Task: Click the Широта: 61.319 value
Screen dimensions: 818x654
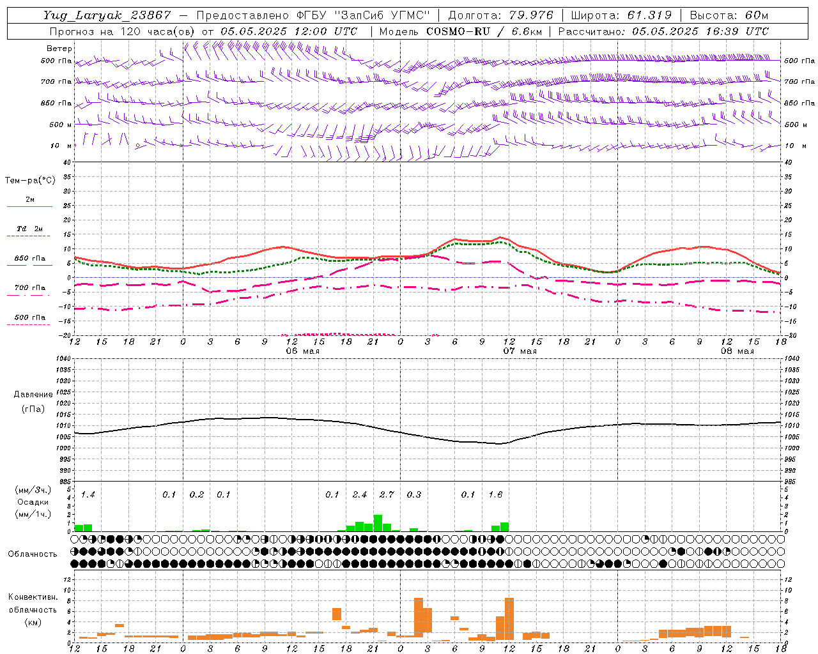Action: pos(621,15)
